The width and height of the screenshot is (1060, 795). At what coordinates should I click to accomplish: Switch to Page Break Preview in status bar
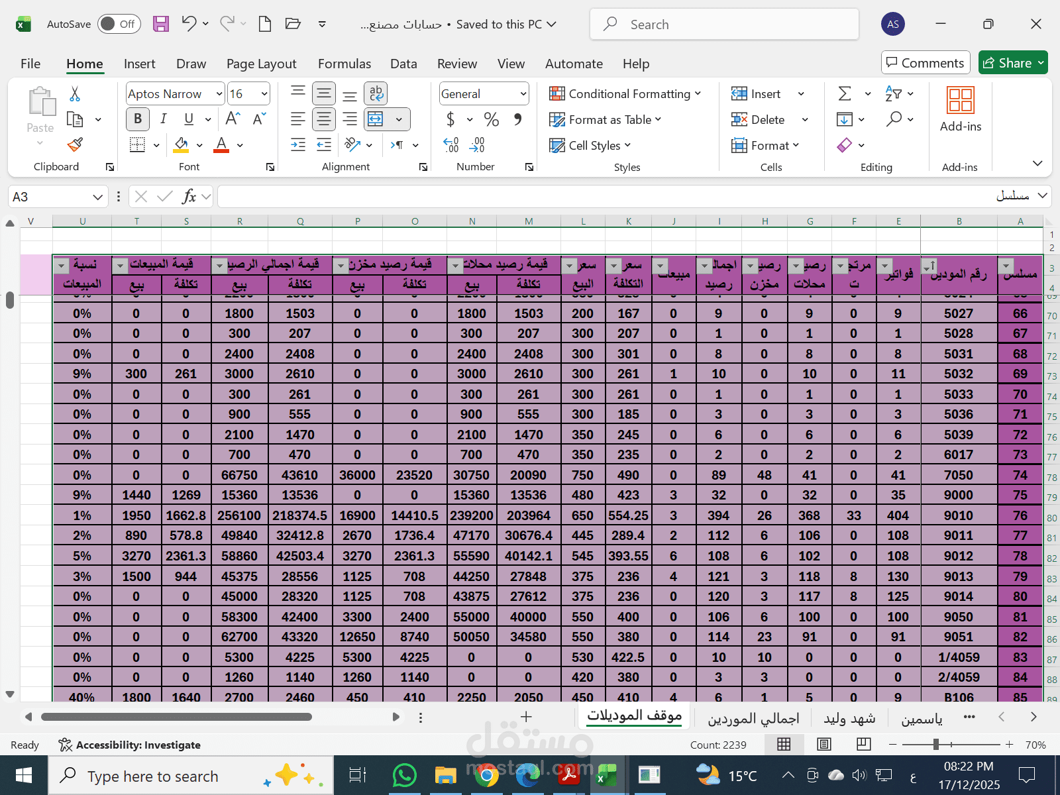[863, 744]
